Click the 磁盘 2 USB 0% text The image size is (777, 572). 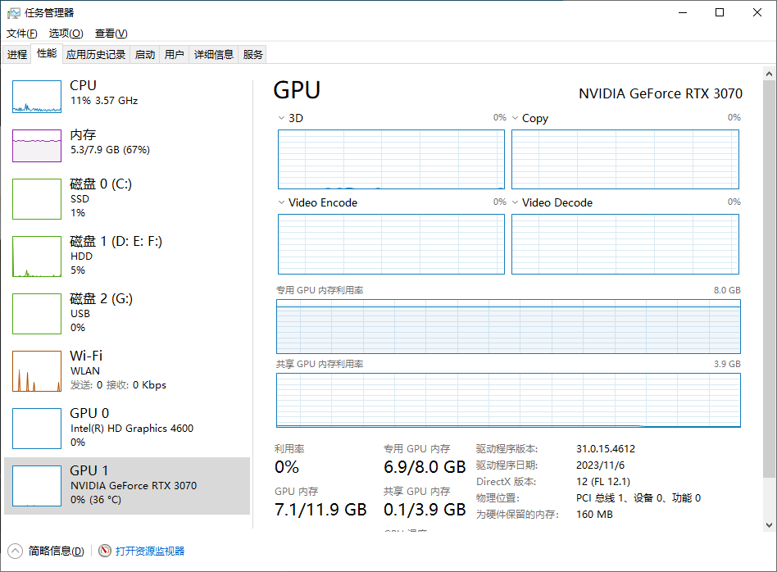tap(80, 320)
